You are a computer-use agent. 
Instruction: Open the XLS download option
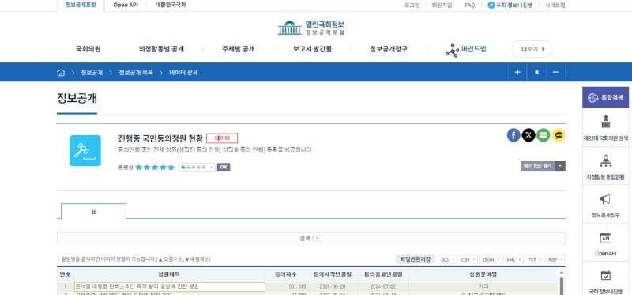tap(448, 259)
